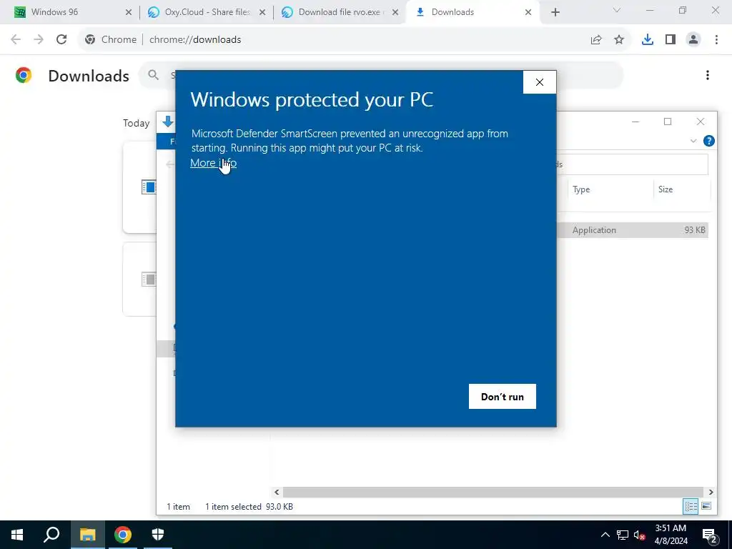The height and width of the screenshot is (549, 732).
Task: Reload the downloads page
Action: [61, 40]
